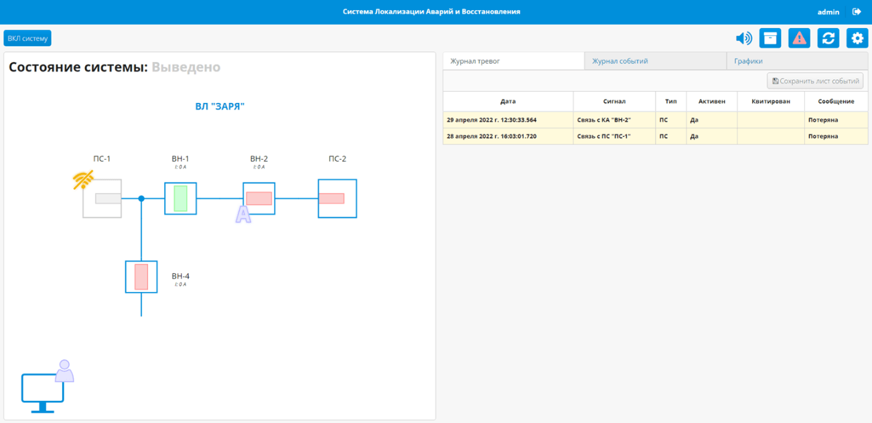
Task: Select the Журнал тревог tab
Action: pos(514,61)
